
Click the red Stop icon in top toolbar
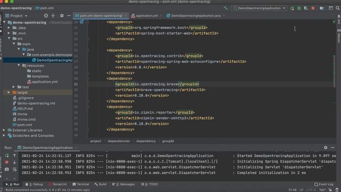tap(313, 9)
